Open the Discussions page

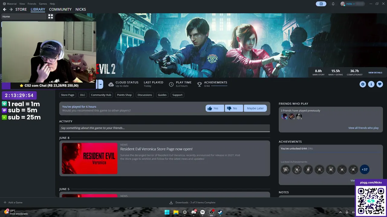pyautogui.click(x=145, y=95)
